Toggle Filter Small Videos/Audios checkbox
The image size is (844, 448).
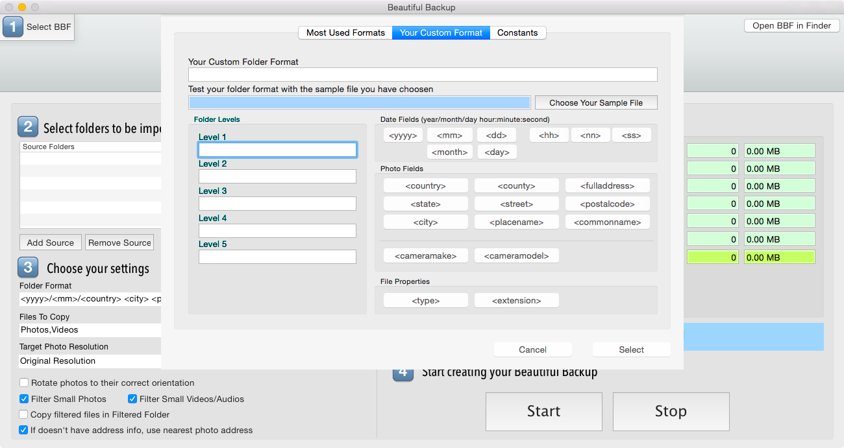132,399
